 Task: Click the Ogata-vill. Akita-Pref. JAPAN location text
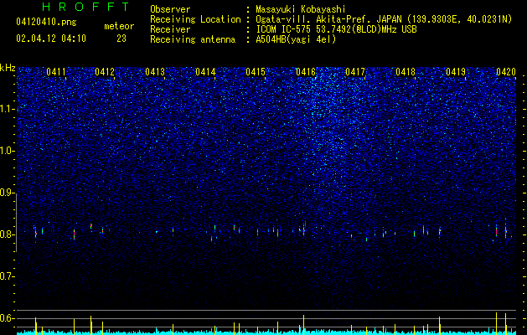[x=384, y=19]
